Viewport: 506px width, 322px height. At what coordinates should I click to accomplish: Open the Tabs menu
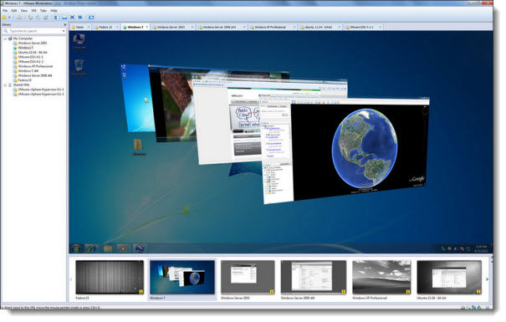point(43,11)
